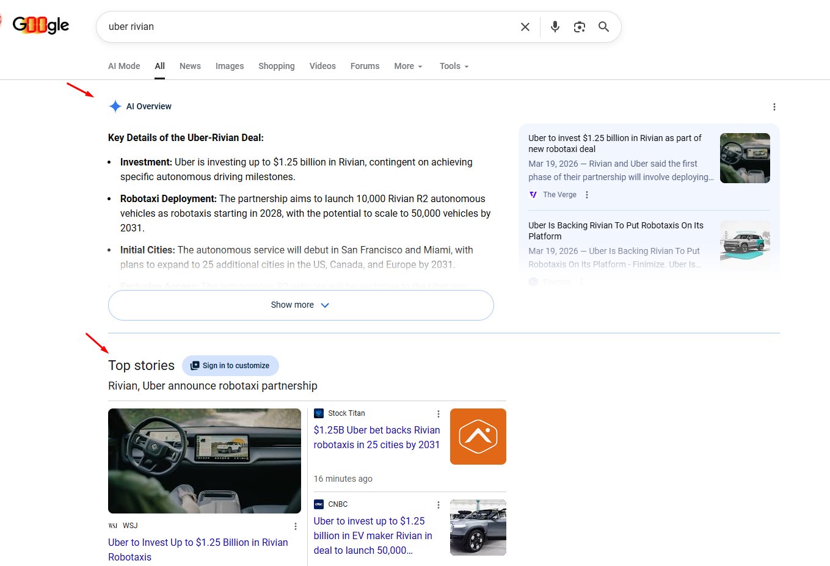
Task: Open three-dot menu for CNBC story
Action: point(438,505)
